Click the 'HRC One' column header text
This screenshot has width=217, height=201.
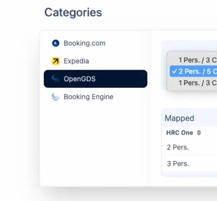click(x=180, y=133)
